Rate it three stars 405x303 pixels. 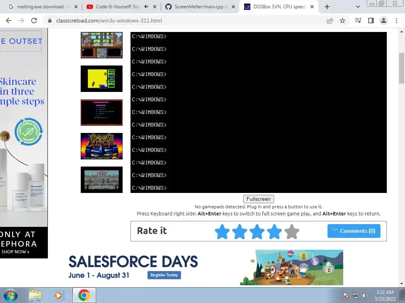click(x=257, y=231)
